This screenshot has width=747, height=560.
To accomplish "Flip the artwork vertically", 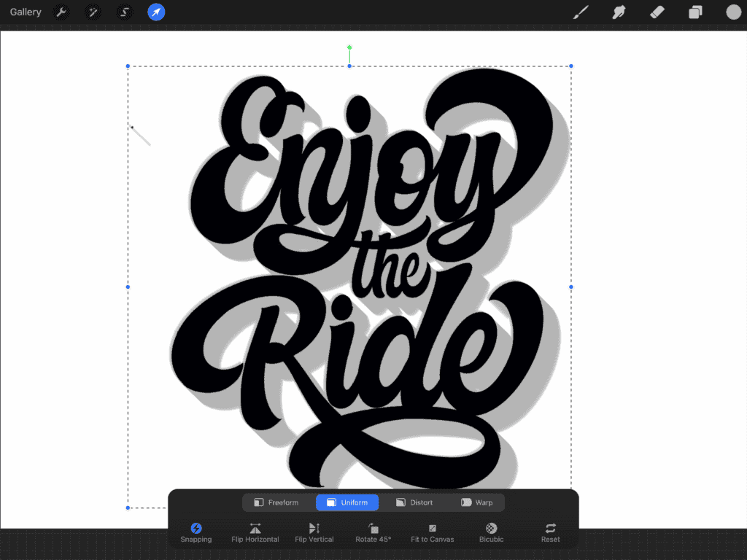I will pyautogui.click(x=314, y=532).
